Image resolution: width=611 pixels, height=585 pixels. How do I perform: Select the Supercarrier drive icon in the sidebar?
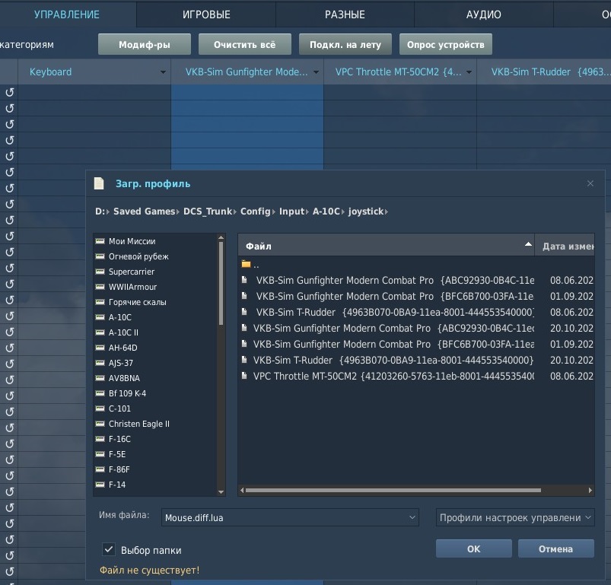pyautogui.click(x=100, y=272)
